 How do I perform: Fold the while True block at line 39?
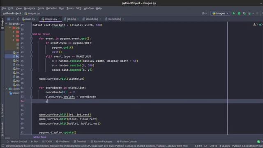(32, 34)
